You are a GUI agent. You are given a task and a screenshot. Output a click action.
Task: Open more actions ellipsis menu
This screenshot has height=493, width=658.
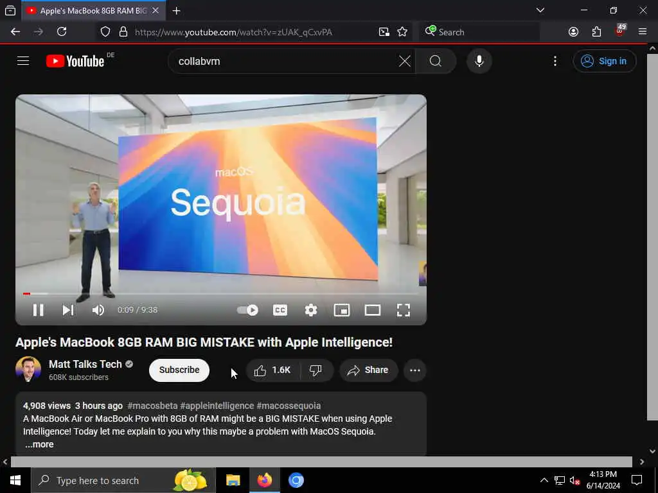[x=415, y=370]
